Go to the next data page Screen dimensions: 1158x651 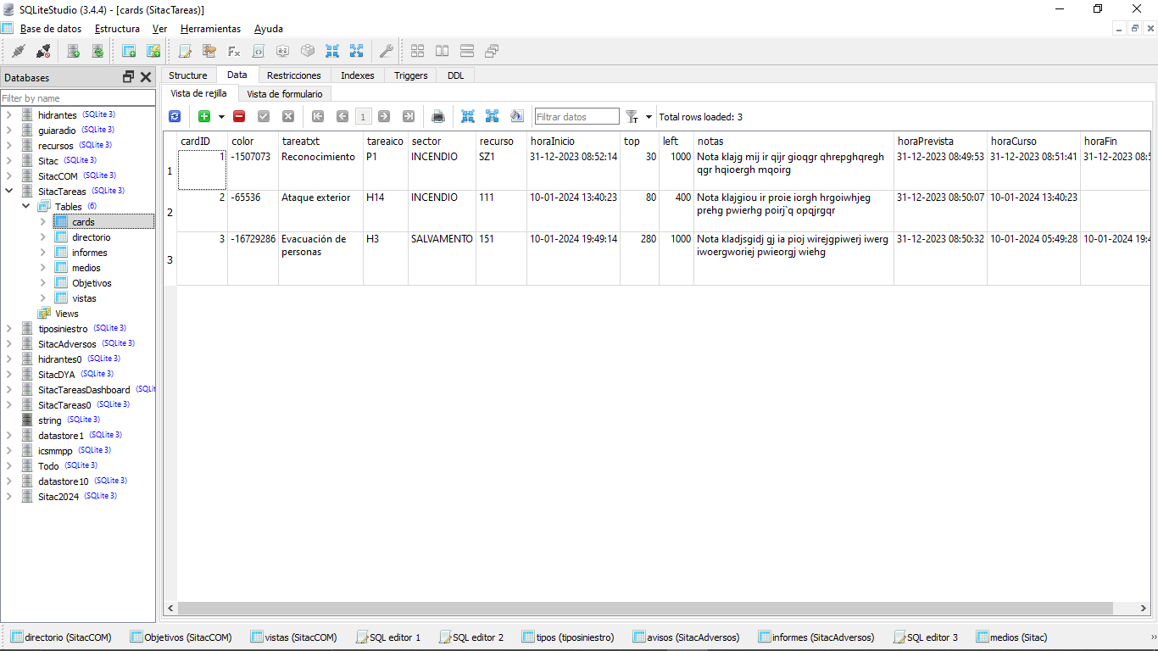click(x=384, y=116)
